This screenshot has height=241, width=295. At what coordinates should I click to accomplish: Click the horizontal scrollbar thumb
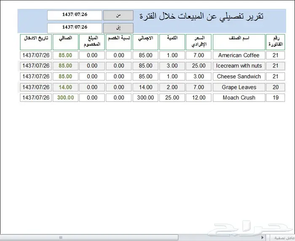(x=61, y=238)
